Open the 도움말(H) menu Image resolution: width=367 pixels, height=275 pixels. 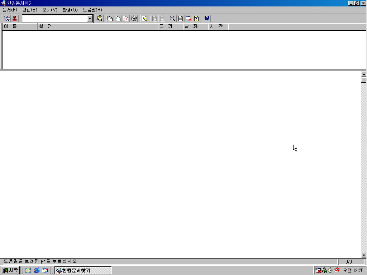(92, 10)
